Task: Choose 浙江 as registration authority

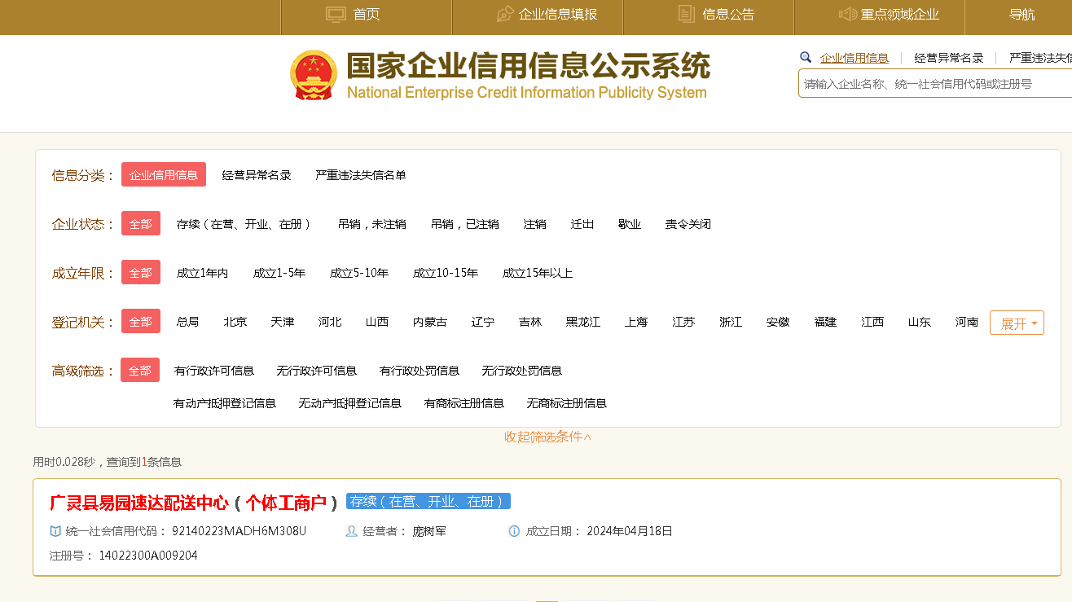Action: pyautogui.click(x=731, y=322)
